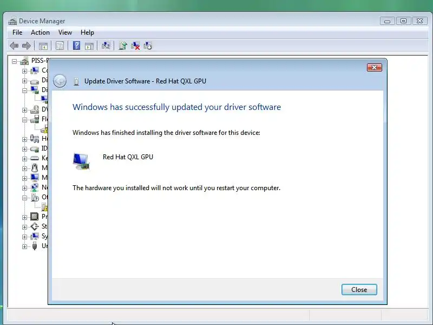Select the System devices category icon

[35, 236]
